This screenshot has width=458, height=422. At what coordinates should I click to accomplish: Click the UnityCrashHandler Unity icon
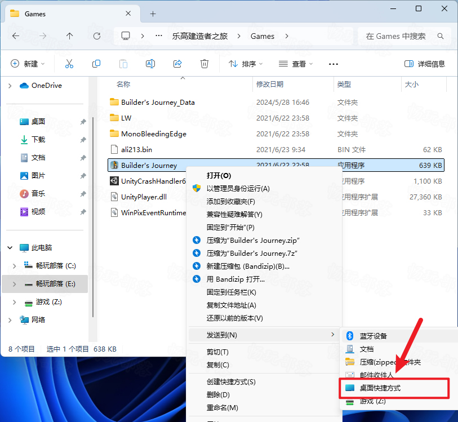[x=114, y=181]
